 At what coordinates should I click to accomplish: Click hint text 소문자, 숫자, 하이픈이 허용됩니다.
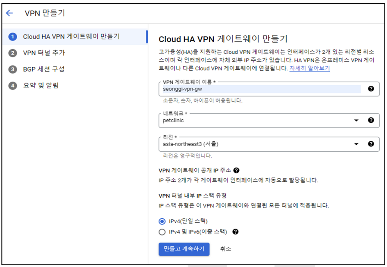pos(203,101)
